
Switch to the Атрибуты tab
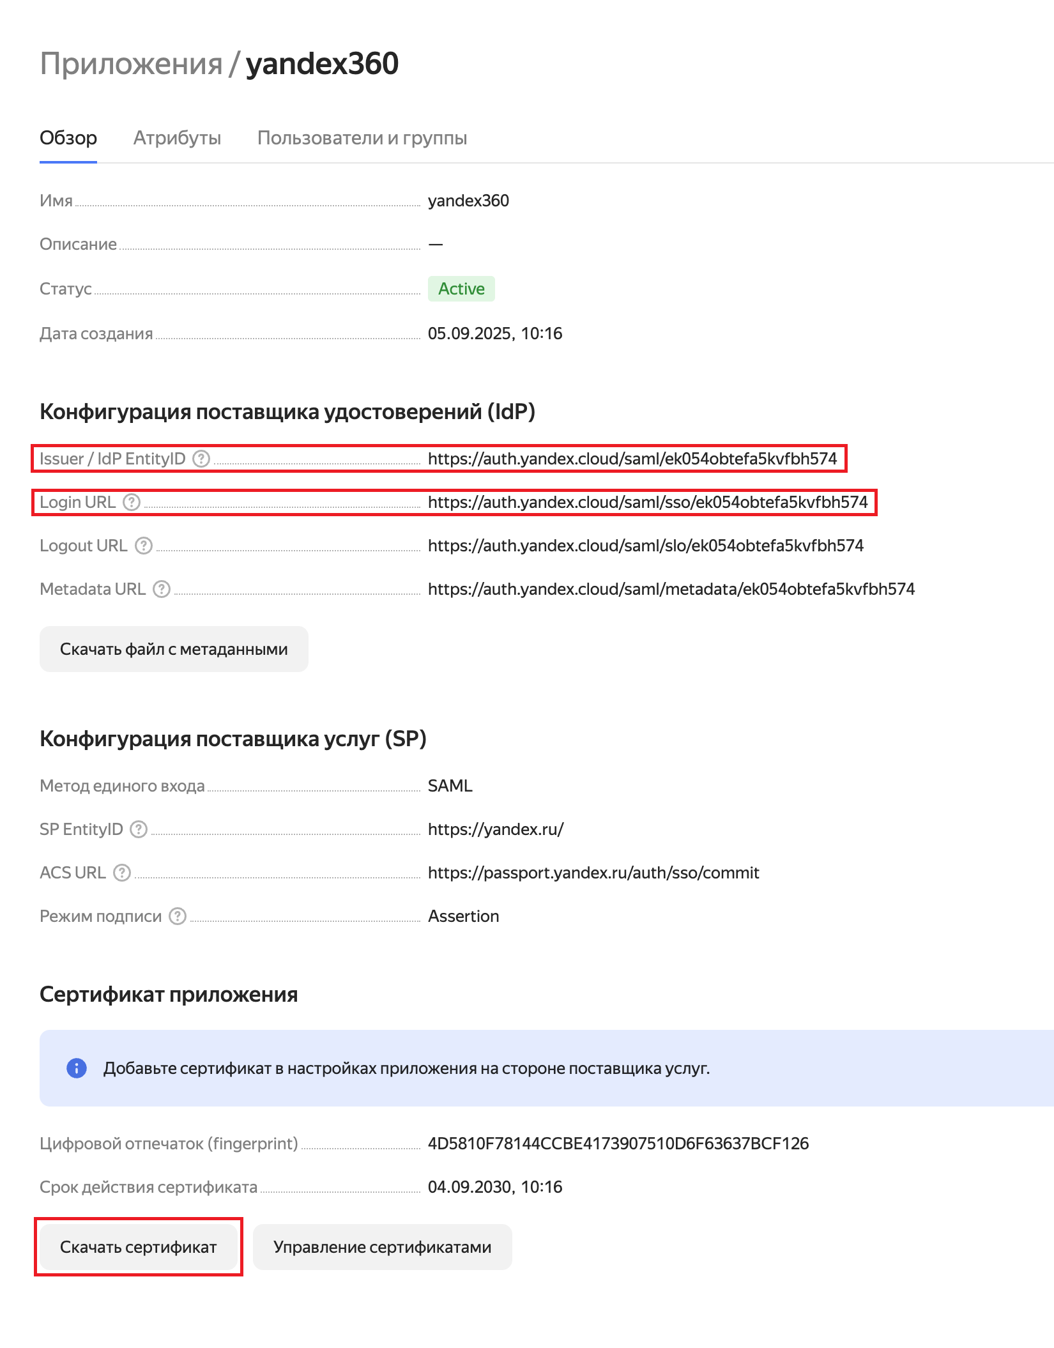click(177, 138)
